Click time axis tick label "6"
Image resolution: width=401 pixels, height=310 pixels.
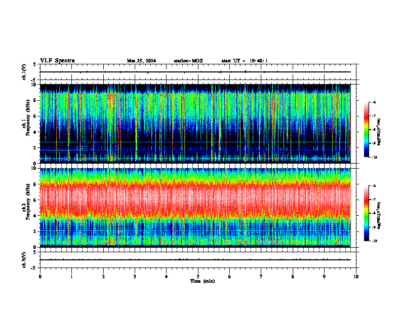230,277
